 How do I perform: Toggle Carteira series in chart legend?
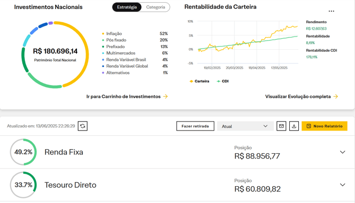[x=199, y=81]
